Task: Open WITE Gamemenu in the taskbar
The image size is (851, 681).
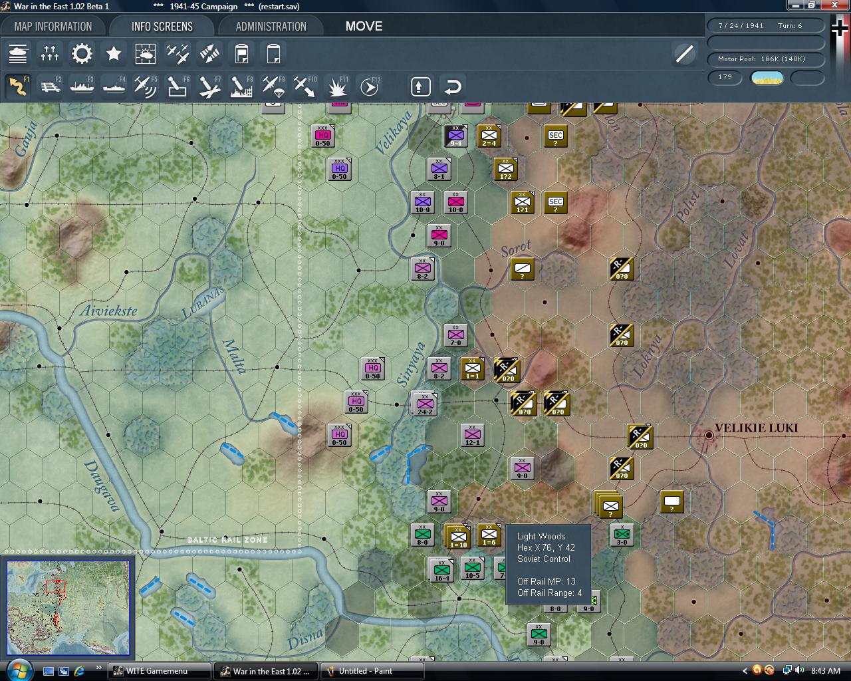Action: tap(160, 671)
